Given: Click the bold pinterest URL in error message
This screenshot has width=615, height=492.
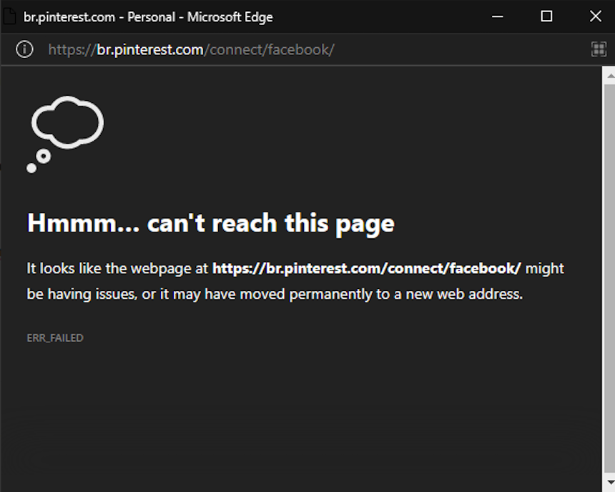Looking at the screenshot, I should [367, 268].
